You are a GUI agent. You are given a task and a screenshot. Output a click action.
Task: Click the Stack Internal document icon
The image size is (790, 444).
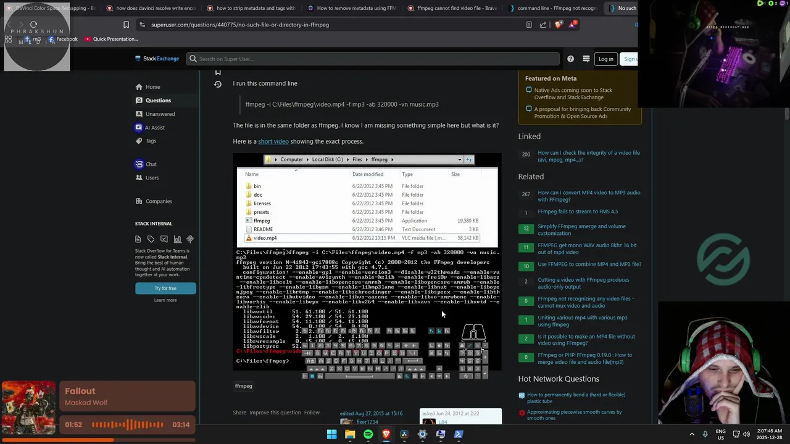(138, 239)
